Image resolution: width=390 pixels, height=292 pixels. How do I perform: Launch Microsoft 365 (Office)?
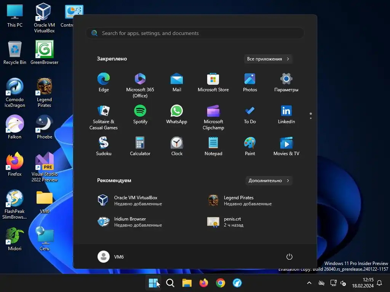tap(140, 86)
